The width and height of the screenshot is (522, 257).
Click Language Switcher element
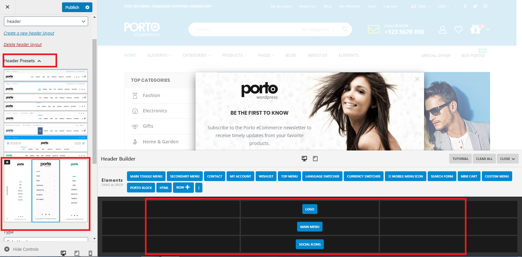pyautogui.click(x=322, y=176)
